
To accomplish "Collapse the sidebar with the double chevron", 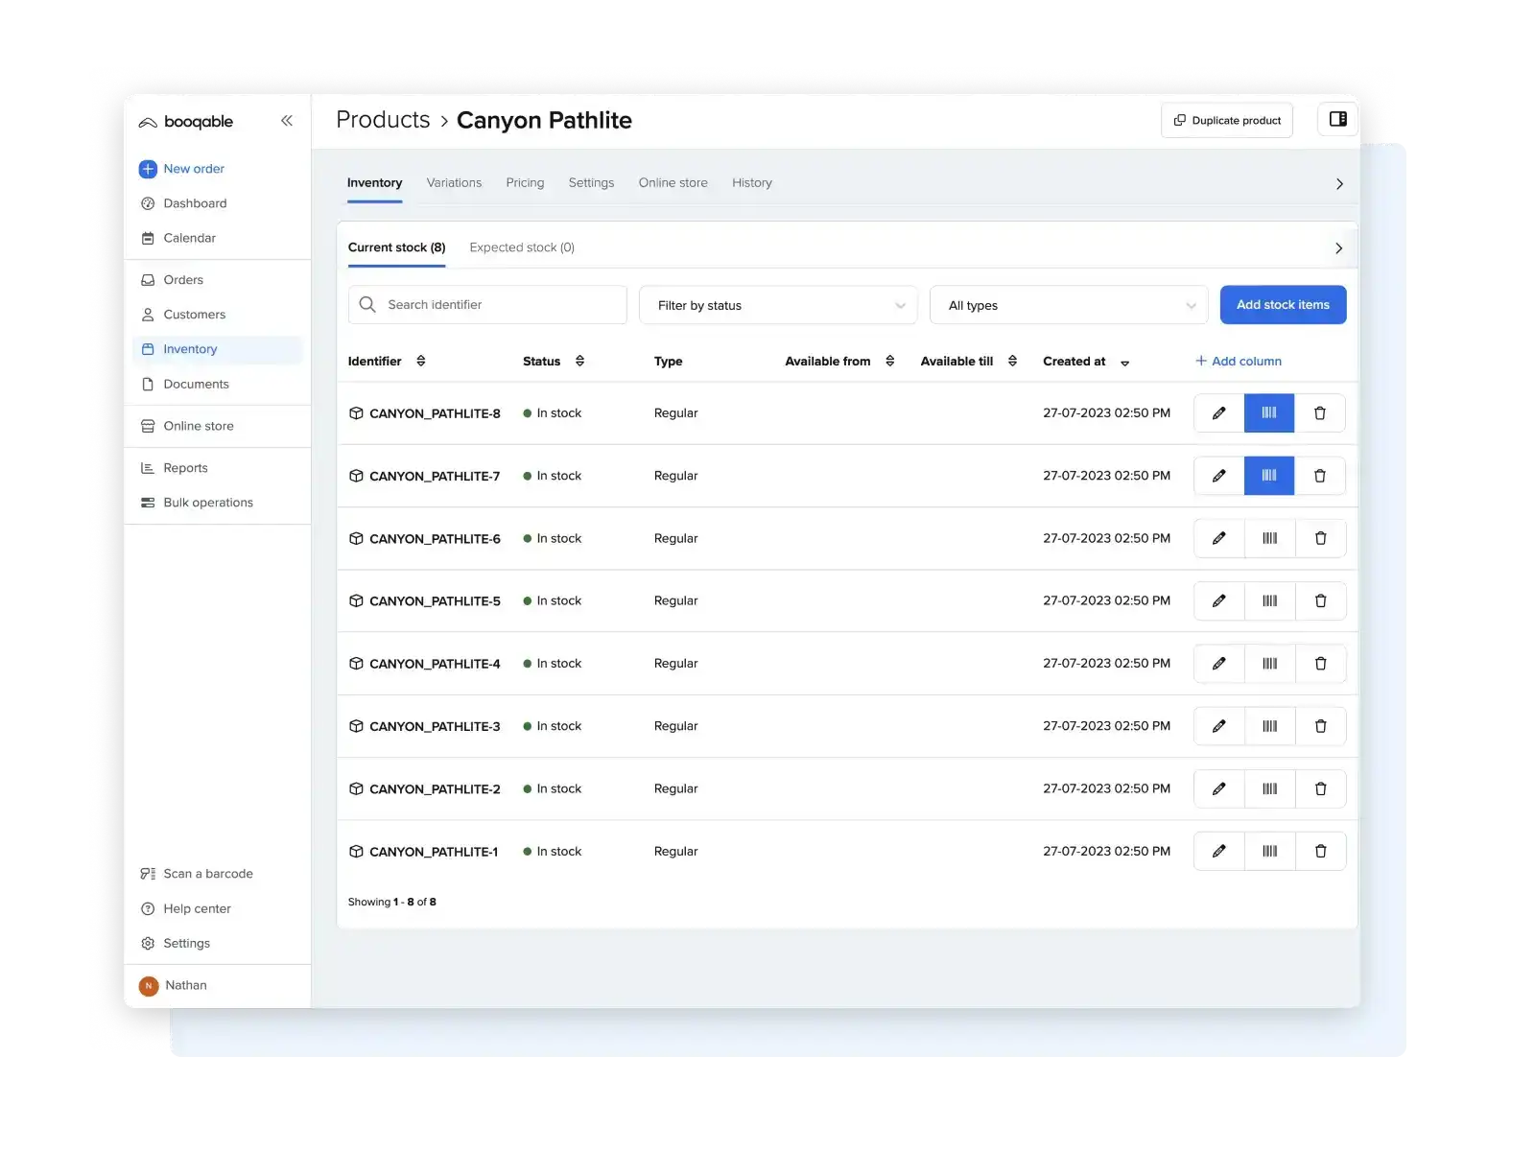I will tap(286, 120).
